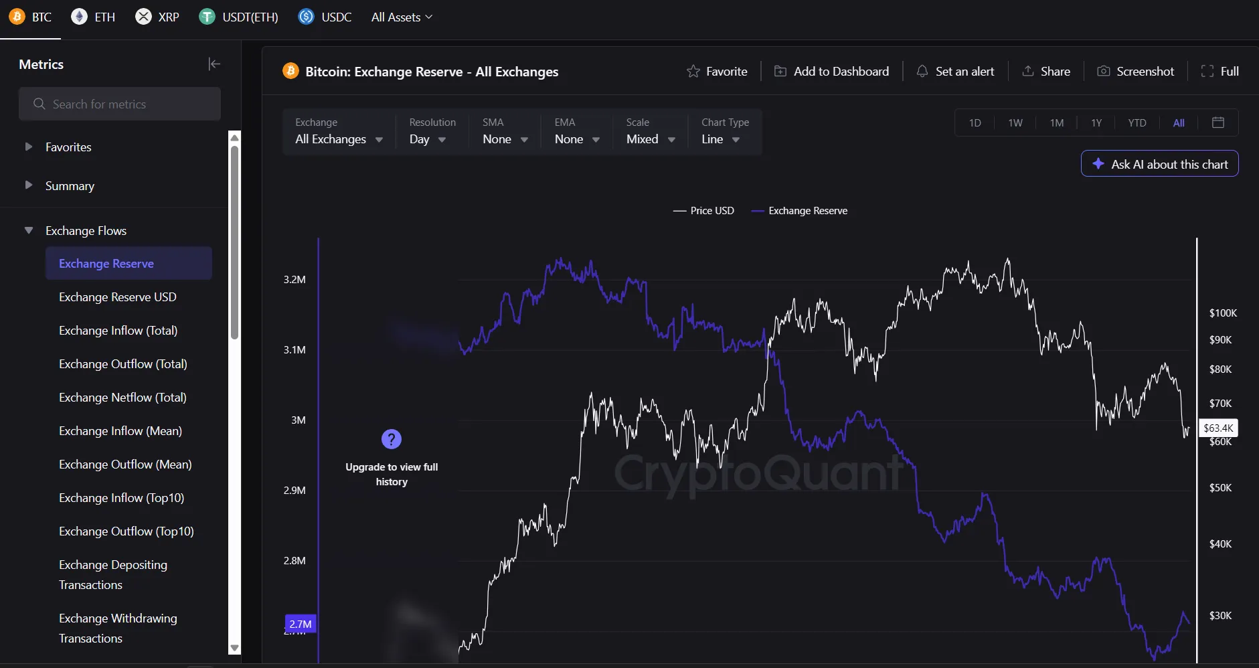Share this chart
1259x668 pixels.
click(x=1046, y=71)
